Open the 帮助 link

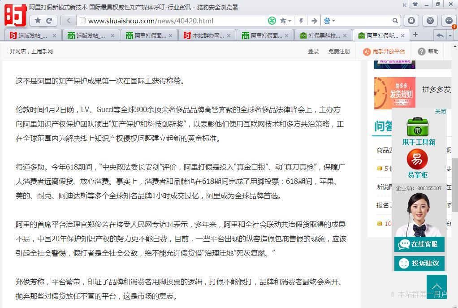tap(433, 52)
